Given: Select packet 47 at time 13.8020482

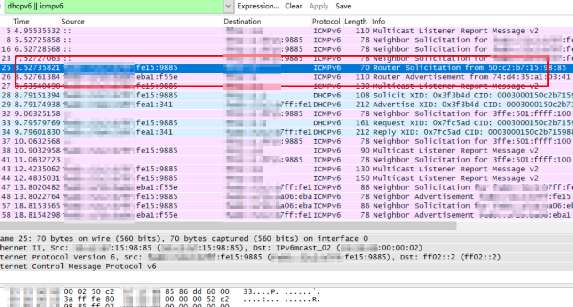Looking at the screenshot, I should point(286,187).
